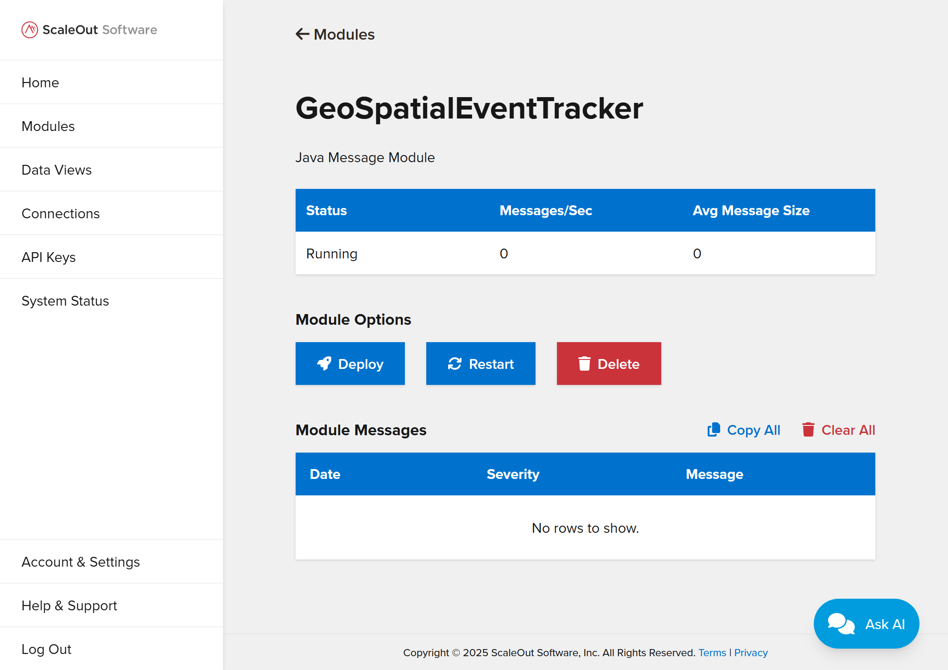
Task: Open Help & Support
Action: click(69, 605)
